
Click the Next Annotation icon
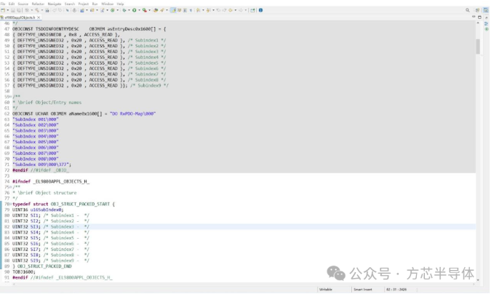tap(198, 10)
